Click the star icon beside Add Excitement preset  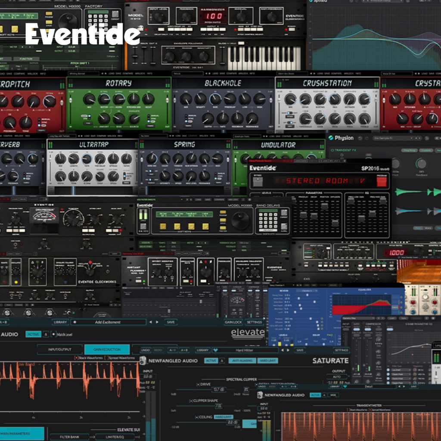tap(75, 322)
